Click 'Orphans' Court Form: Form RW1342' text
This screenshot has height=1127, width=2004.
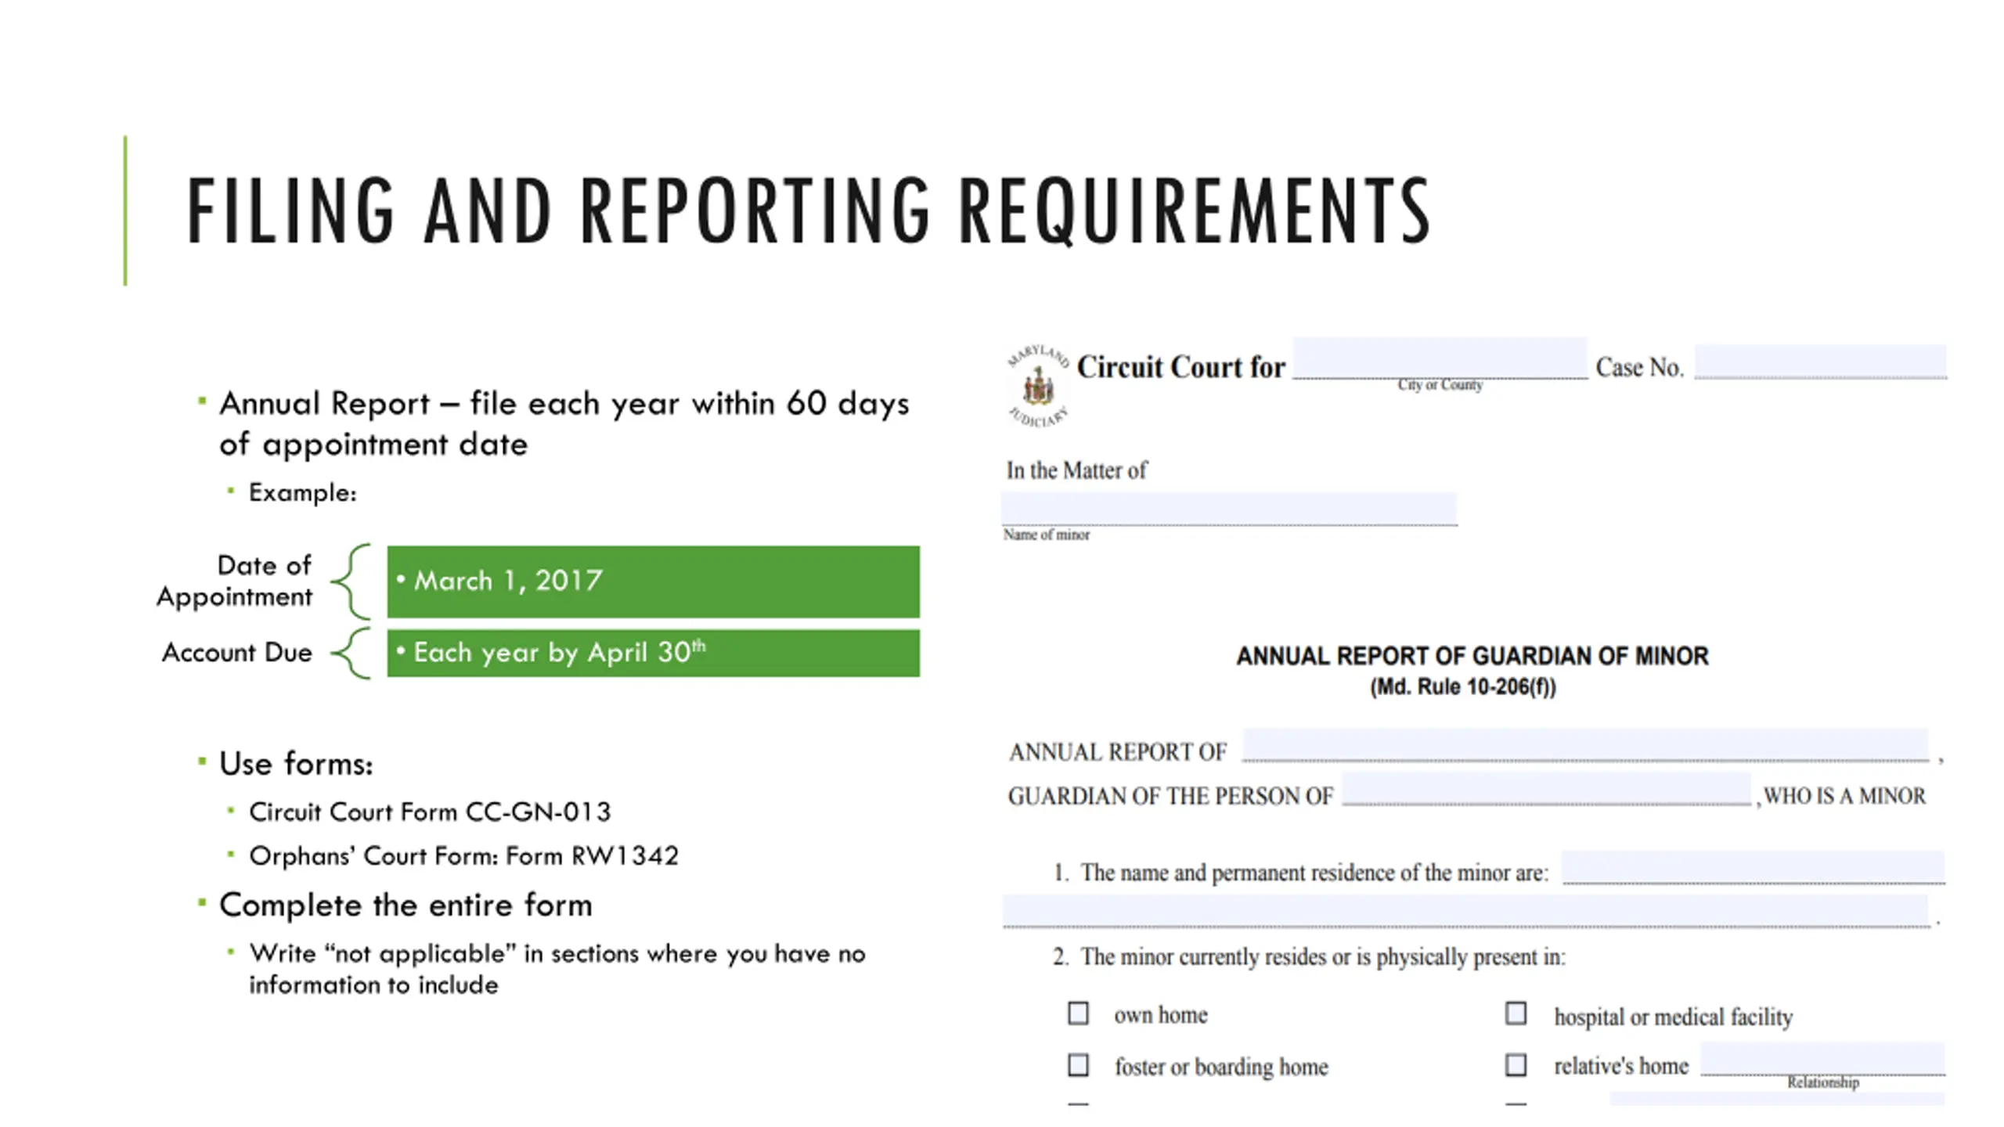coord(463,856)
